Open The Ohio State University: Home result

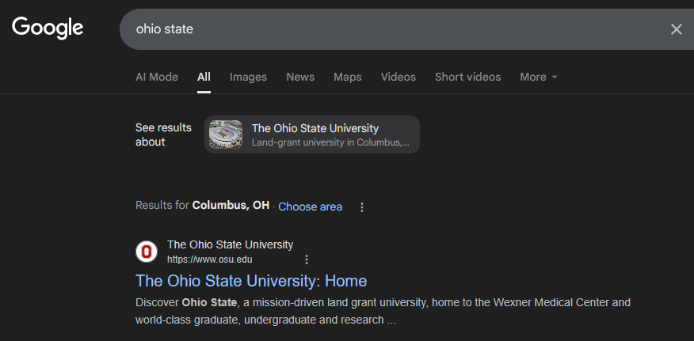pos(251,281)
